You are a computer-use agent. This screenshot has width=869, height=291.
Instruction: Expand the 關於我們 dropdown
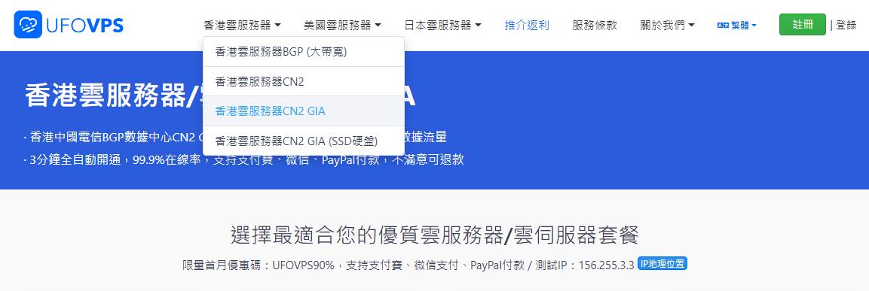pos(667,25)
